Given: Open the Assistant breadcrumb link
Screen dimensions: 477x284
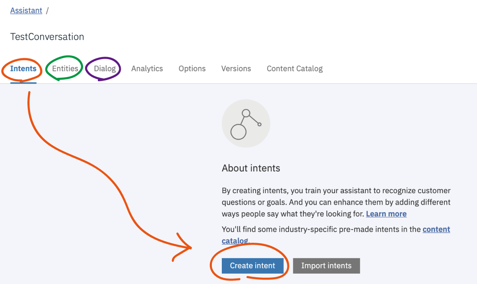Looking at the screenshot, I should (26, 10).
